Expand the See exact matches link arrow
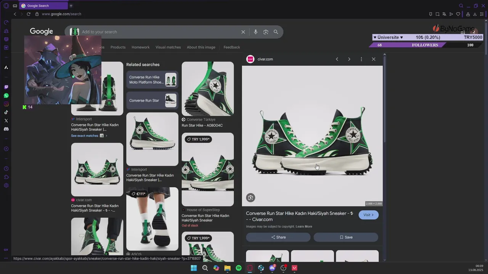This screenshot has height=274, width=488. point(106,136)
